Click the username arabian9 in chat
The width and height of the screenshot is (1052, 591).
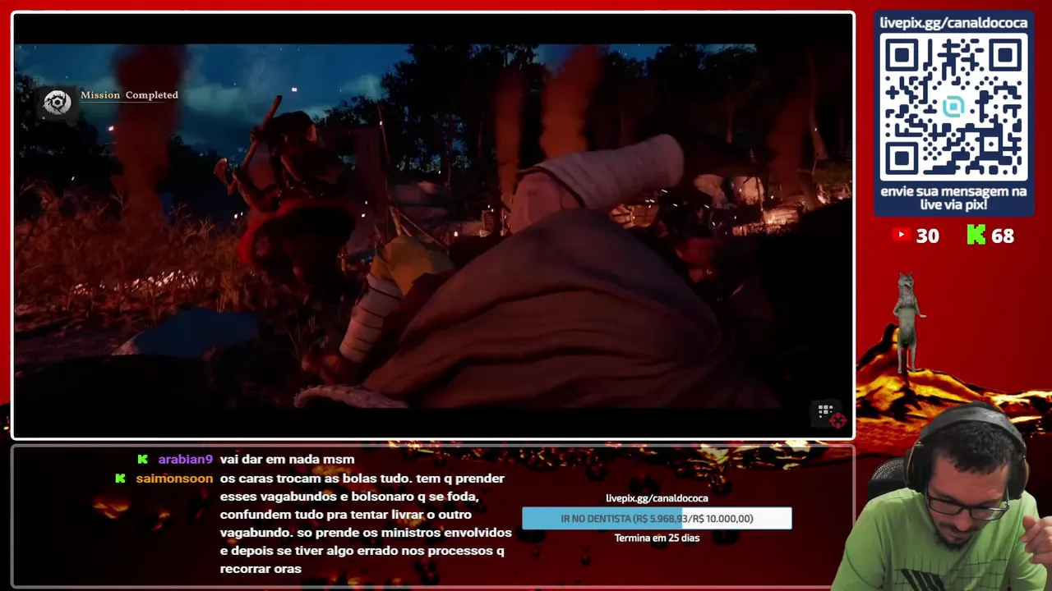coord(186,460)
